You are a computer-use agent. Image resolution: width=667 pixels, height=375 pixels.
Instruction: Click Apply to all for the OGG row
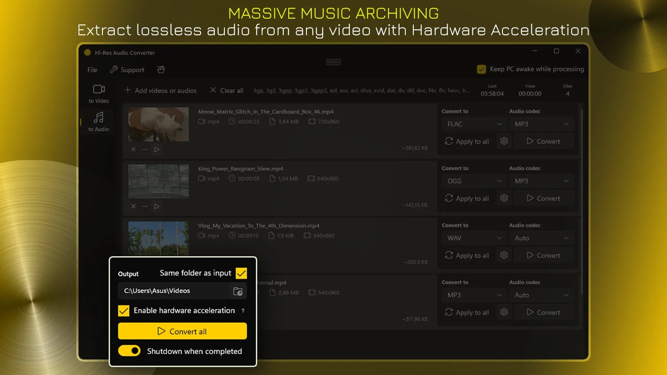click(467, 198)
